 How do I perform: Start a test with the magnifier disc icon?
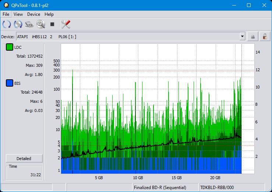pos(41,24)
